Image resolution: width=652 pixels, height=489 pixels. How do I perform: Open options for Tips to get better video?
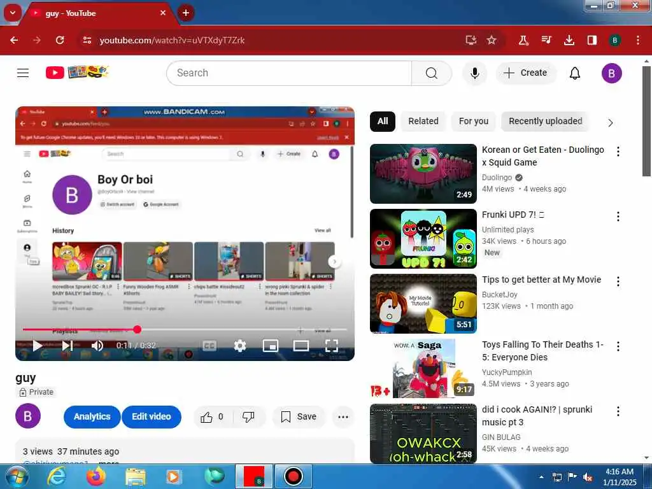[618, 281]
